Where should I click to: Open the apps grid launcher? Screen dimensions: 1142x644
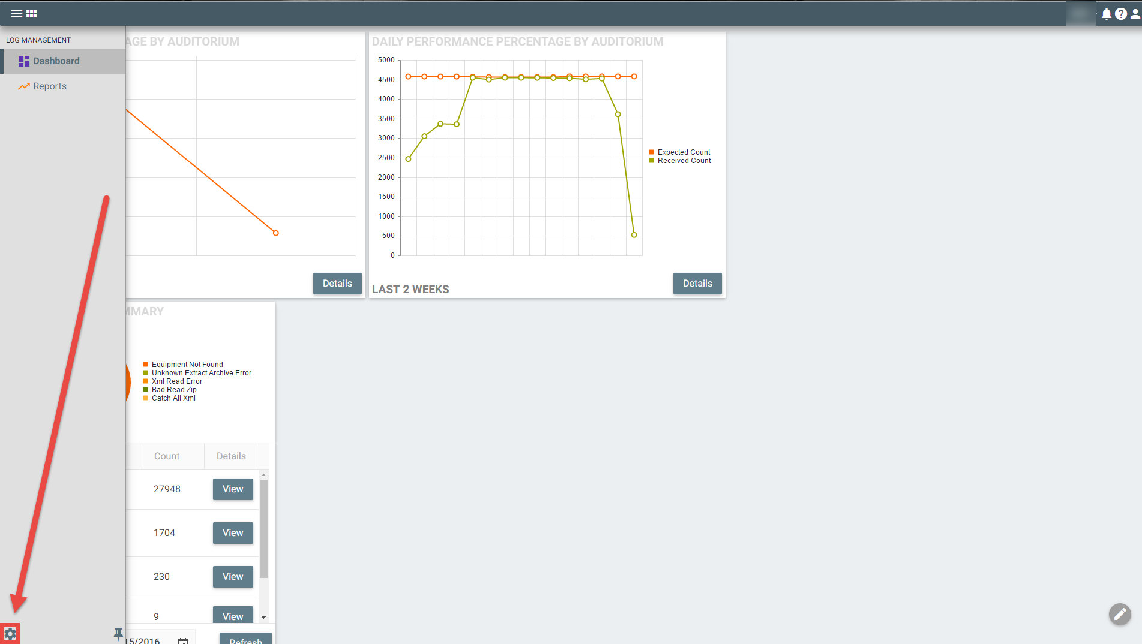pyautogui.click(x=32, y=13)
